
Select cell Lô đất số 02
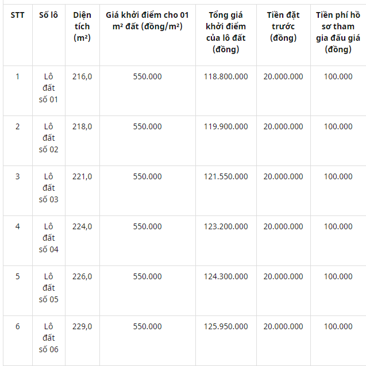pyautogui.click(x=48, y=138)
